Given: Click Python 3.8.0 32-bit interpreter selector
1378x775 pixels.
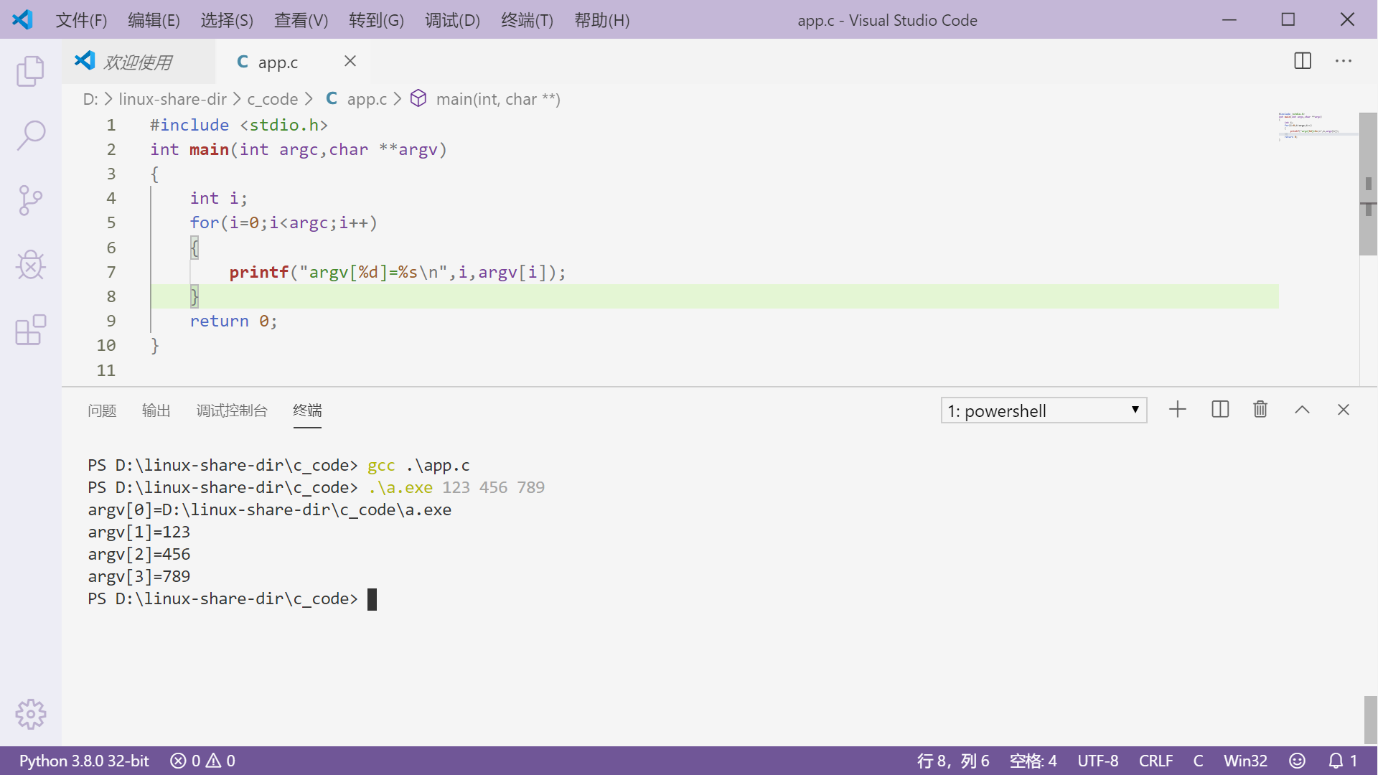Looking at the screenshot, I should 84,761.
